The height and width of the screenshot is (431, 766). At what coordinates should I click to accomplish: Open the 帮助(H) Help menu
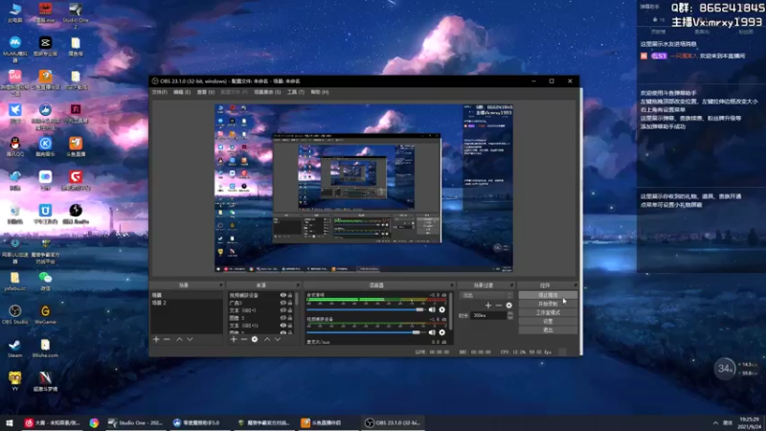(x=320, y=92)
